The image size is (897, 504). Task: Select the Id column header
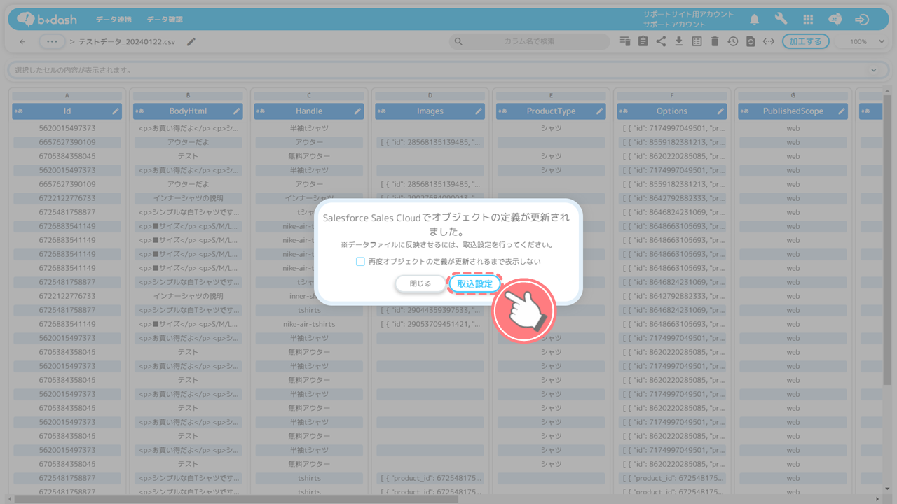click(67, 111)
